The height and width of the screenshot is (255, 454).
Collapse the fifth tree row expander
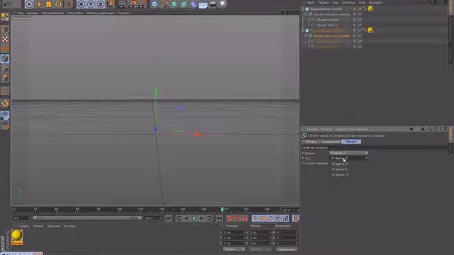point(303,30)
